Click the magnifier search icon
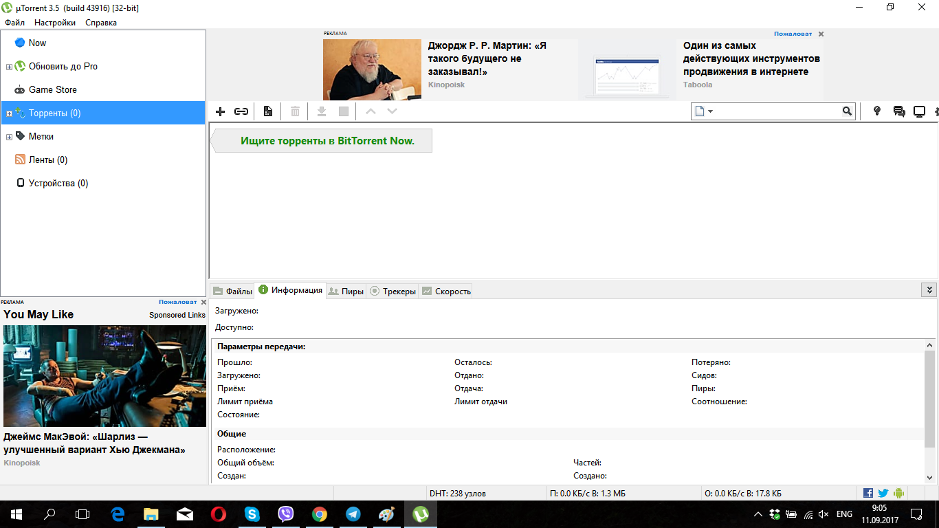This screenshot has height=528, width=939. 848,111
